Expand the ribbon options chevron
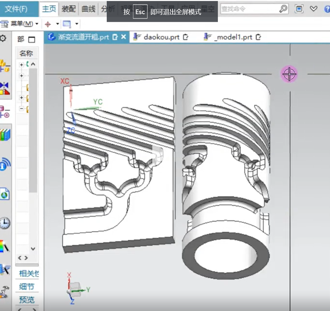 (313, 9)
